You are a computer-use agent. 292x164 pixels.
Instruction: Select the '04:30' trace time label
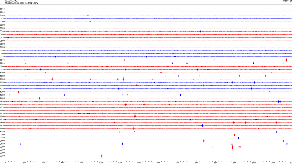point(2,38)
